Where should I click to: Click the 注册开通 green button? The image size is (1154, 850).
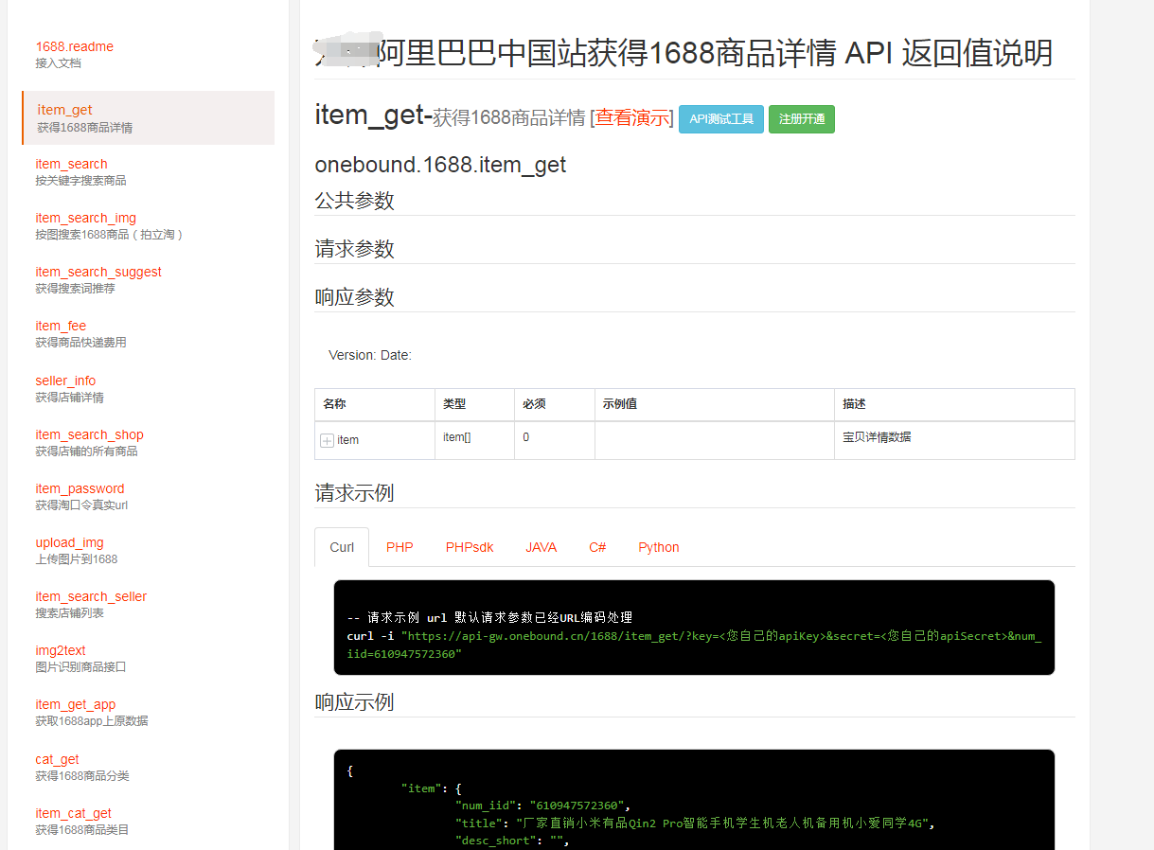[x=802, y=119]
